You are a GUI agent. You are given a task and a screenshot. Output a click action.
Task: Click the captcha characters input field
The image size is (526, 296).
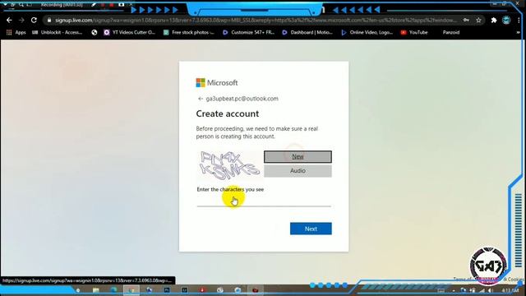click(x=264, y=201)
